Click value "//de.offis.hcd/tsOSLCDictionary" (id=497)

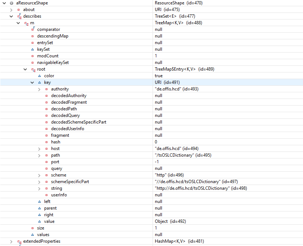coord(196,182)
